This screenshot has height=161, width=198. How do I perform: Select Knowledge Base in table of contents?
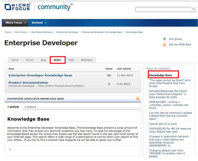click(x=161, y=75)
